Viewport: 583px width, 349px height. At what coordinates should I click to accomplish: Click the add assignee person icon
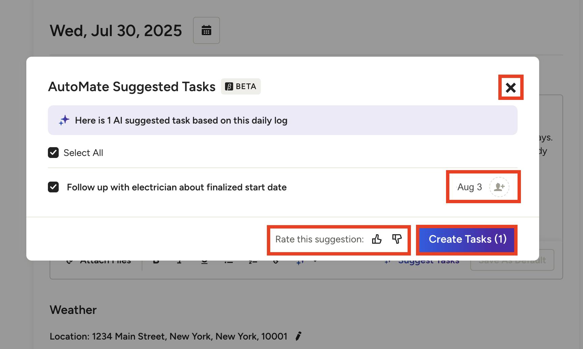point(499,187)
